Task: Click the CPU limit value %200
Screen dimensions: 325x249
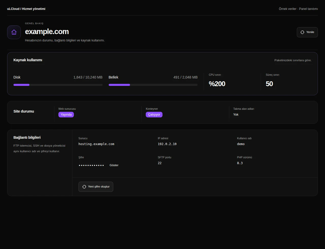Action: pos(217,84)
